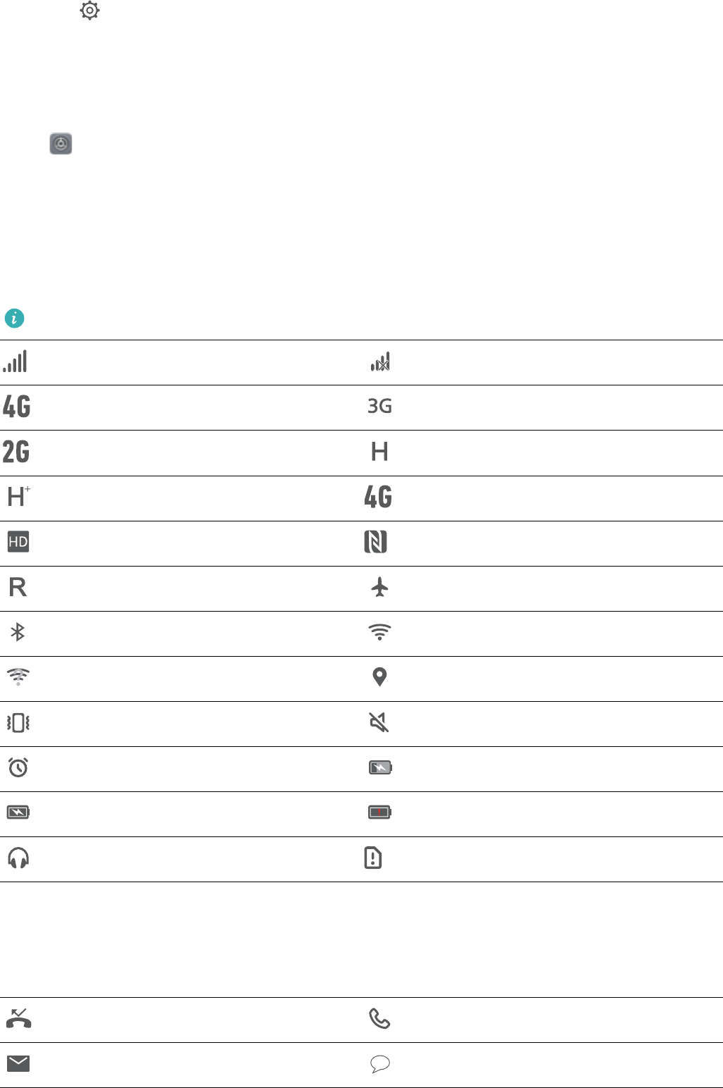Select the H+ network icon
This screenshot has height=1088, width=723.
tap(18, 497)
